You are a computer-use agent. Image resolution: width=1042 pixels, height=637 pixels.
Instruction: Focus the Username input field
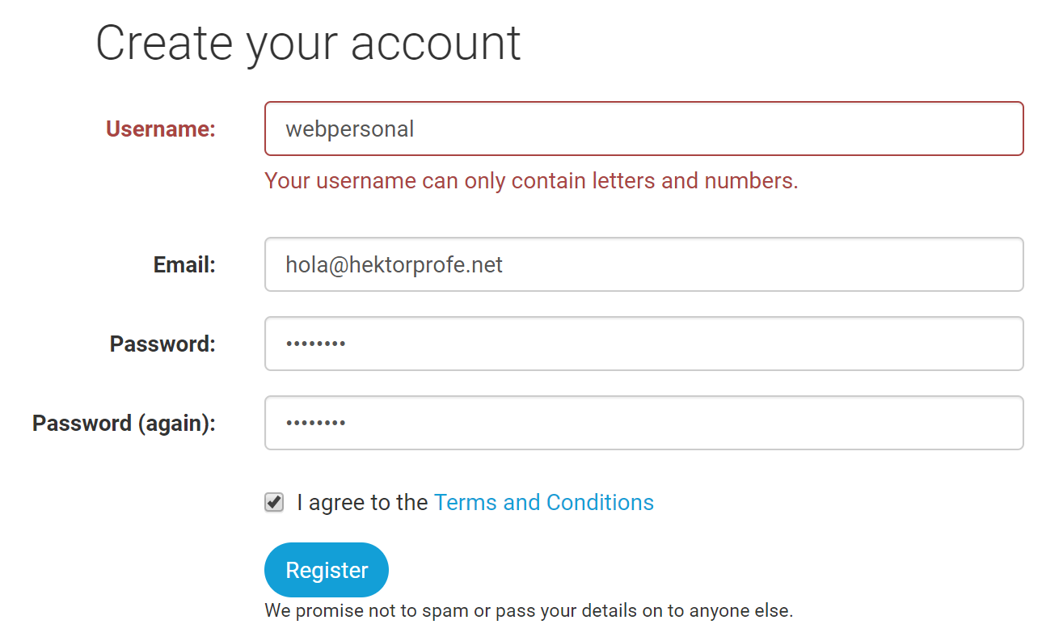pyautogui.click(x=644, y=129)
